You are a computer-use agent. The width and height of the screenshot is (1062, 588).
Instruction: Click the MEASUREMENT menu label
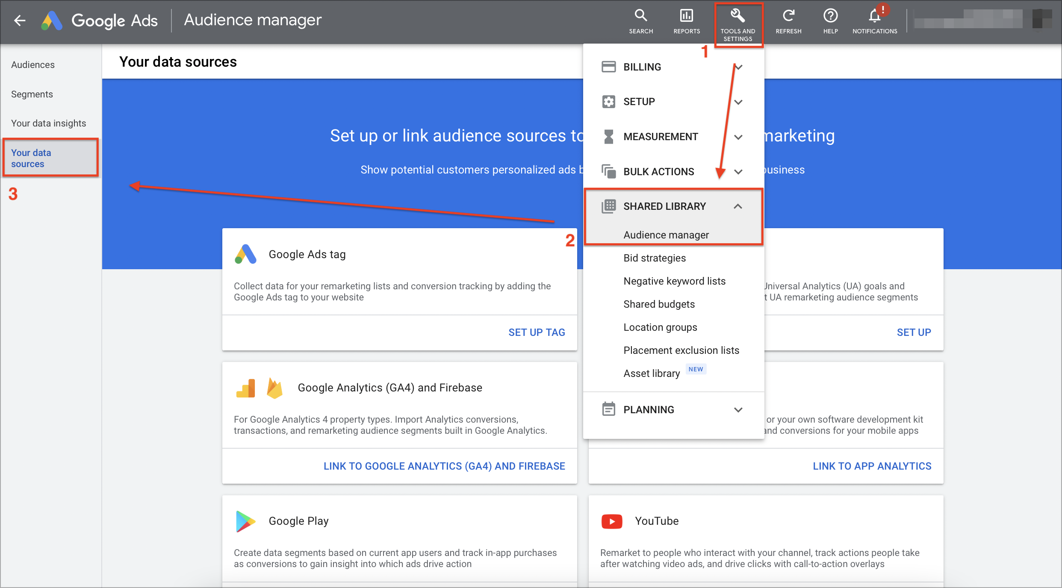pyautogui.click(x=661, y=137)
